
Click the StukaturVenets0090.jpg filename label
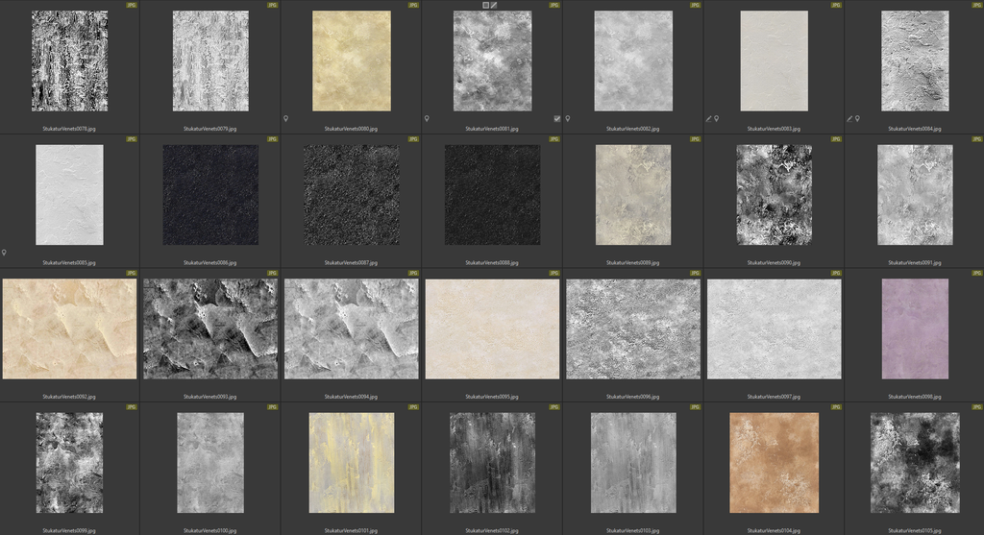pyautogui.click(x=774, y=262)
